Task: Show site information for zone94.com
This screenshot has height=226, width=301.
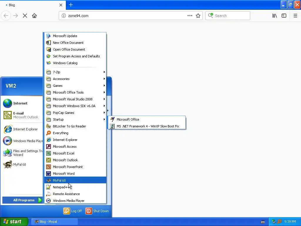Action: (x=64, y=16)
